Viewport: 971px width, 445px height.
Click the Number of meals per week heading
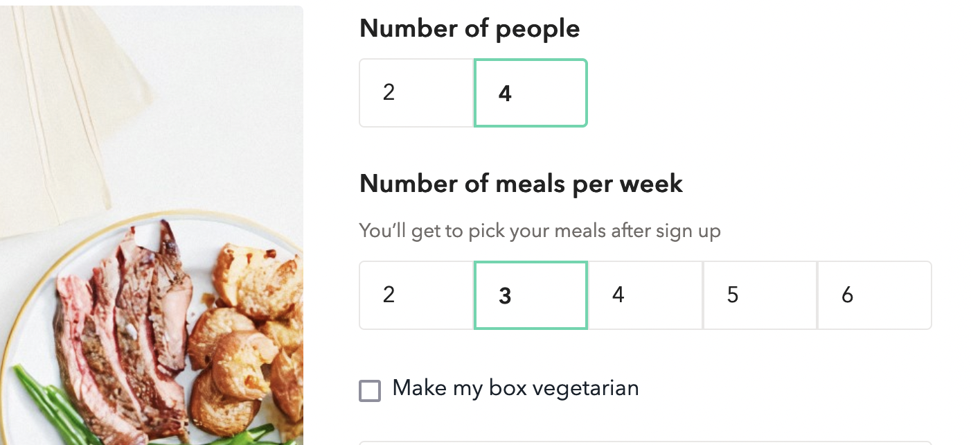(x=521, y=184)
